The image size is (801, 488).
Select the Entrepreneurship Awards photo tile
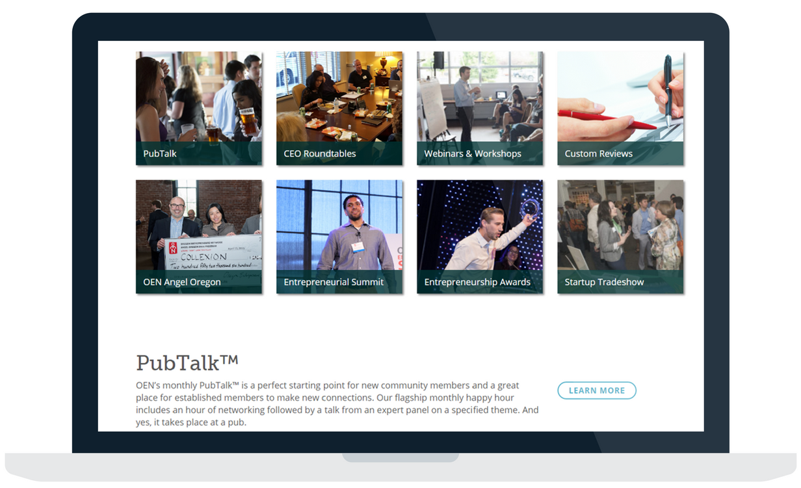480,237
